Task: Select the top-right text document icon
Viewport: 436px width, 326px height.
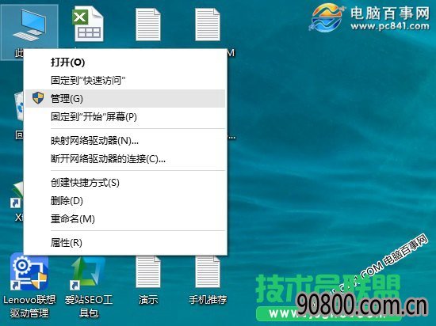Action: tap(208, 25)
